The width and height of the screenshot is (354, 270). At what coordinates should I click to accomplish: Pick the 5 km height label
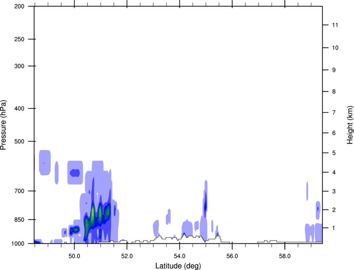(334, 153)
